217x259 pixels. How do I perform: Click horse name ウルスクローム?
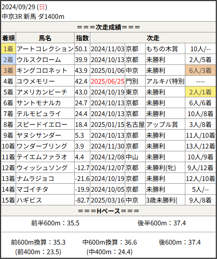[39, 60]
